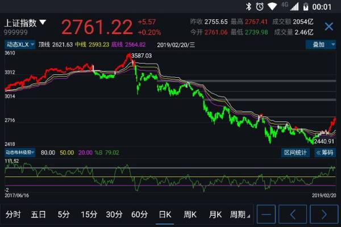Viewport: 341px width, 227px height.
Task: Open the 动态XLX indicator dropdown
Action: tap(20, 45)
